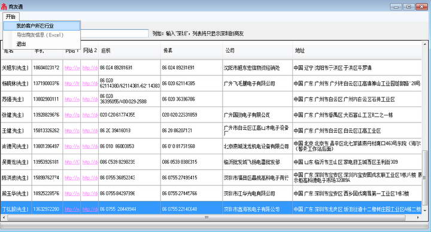Click the filter text input field
This screenshot has width=431, height=232.
coord(114,33)
